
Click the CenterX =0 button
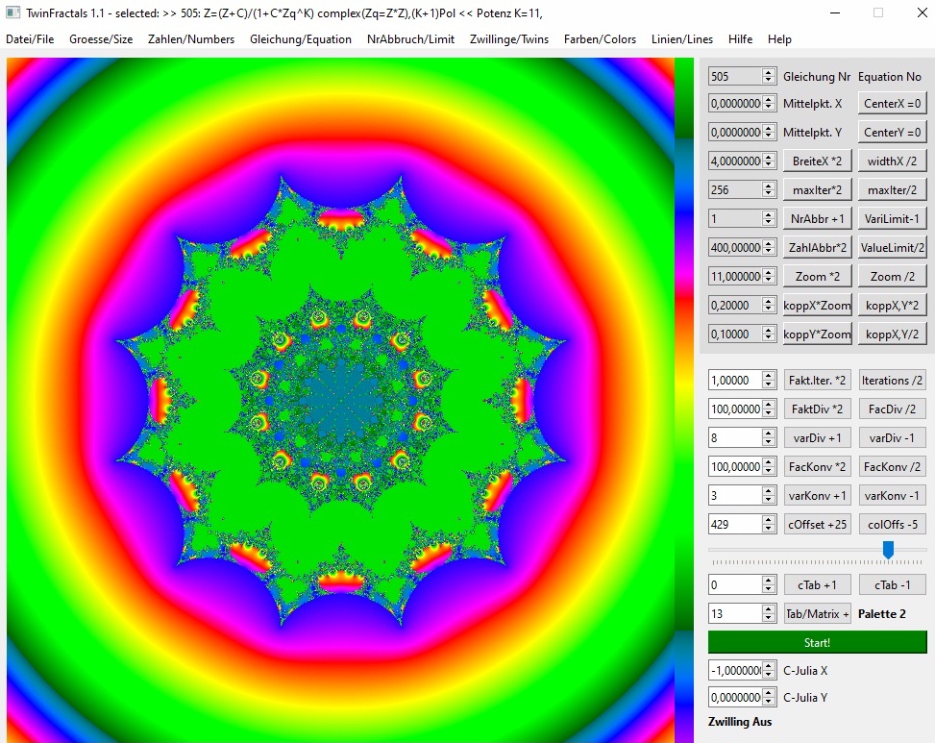tap(892, 103)
